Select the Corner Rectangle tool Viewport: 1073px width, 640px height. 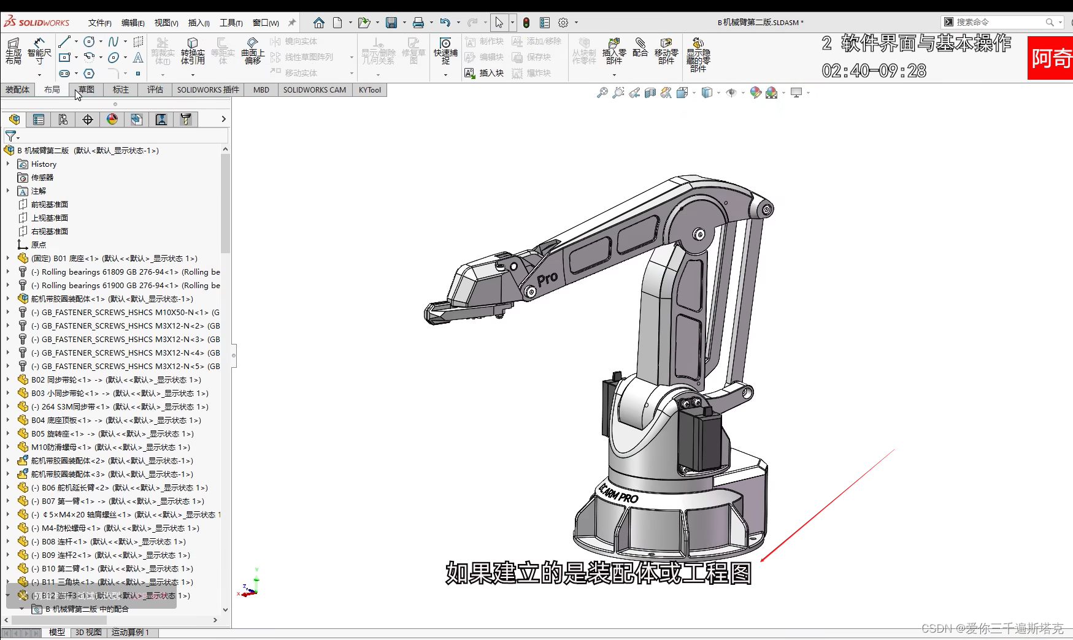coord(64,58)
